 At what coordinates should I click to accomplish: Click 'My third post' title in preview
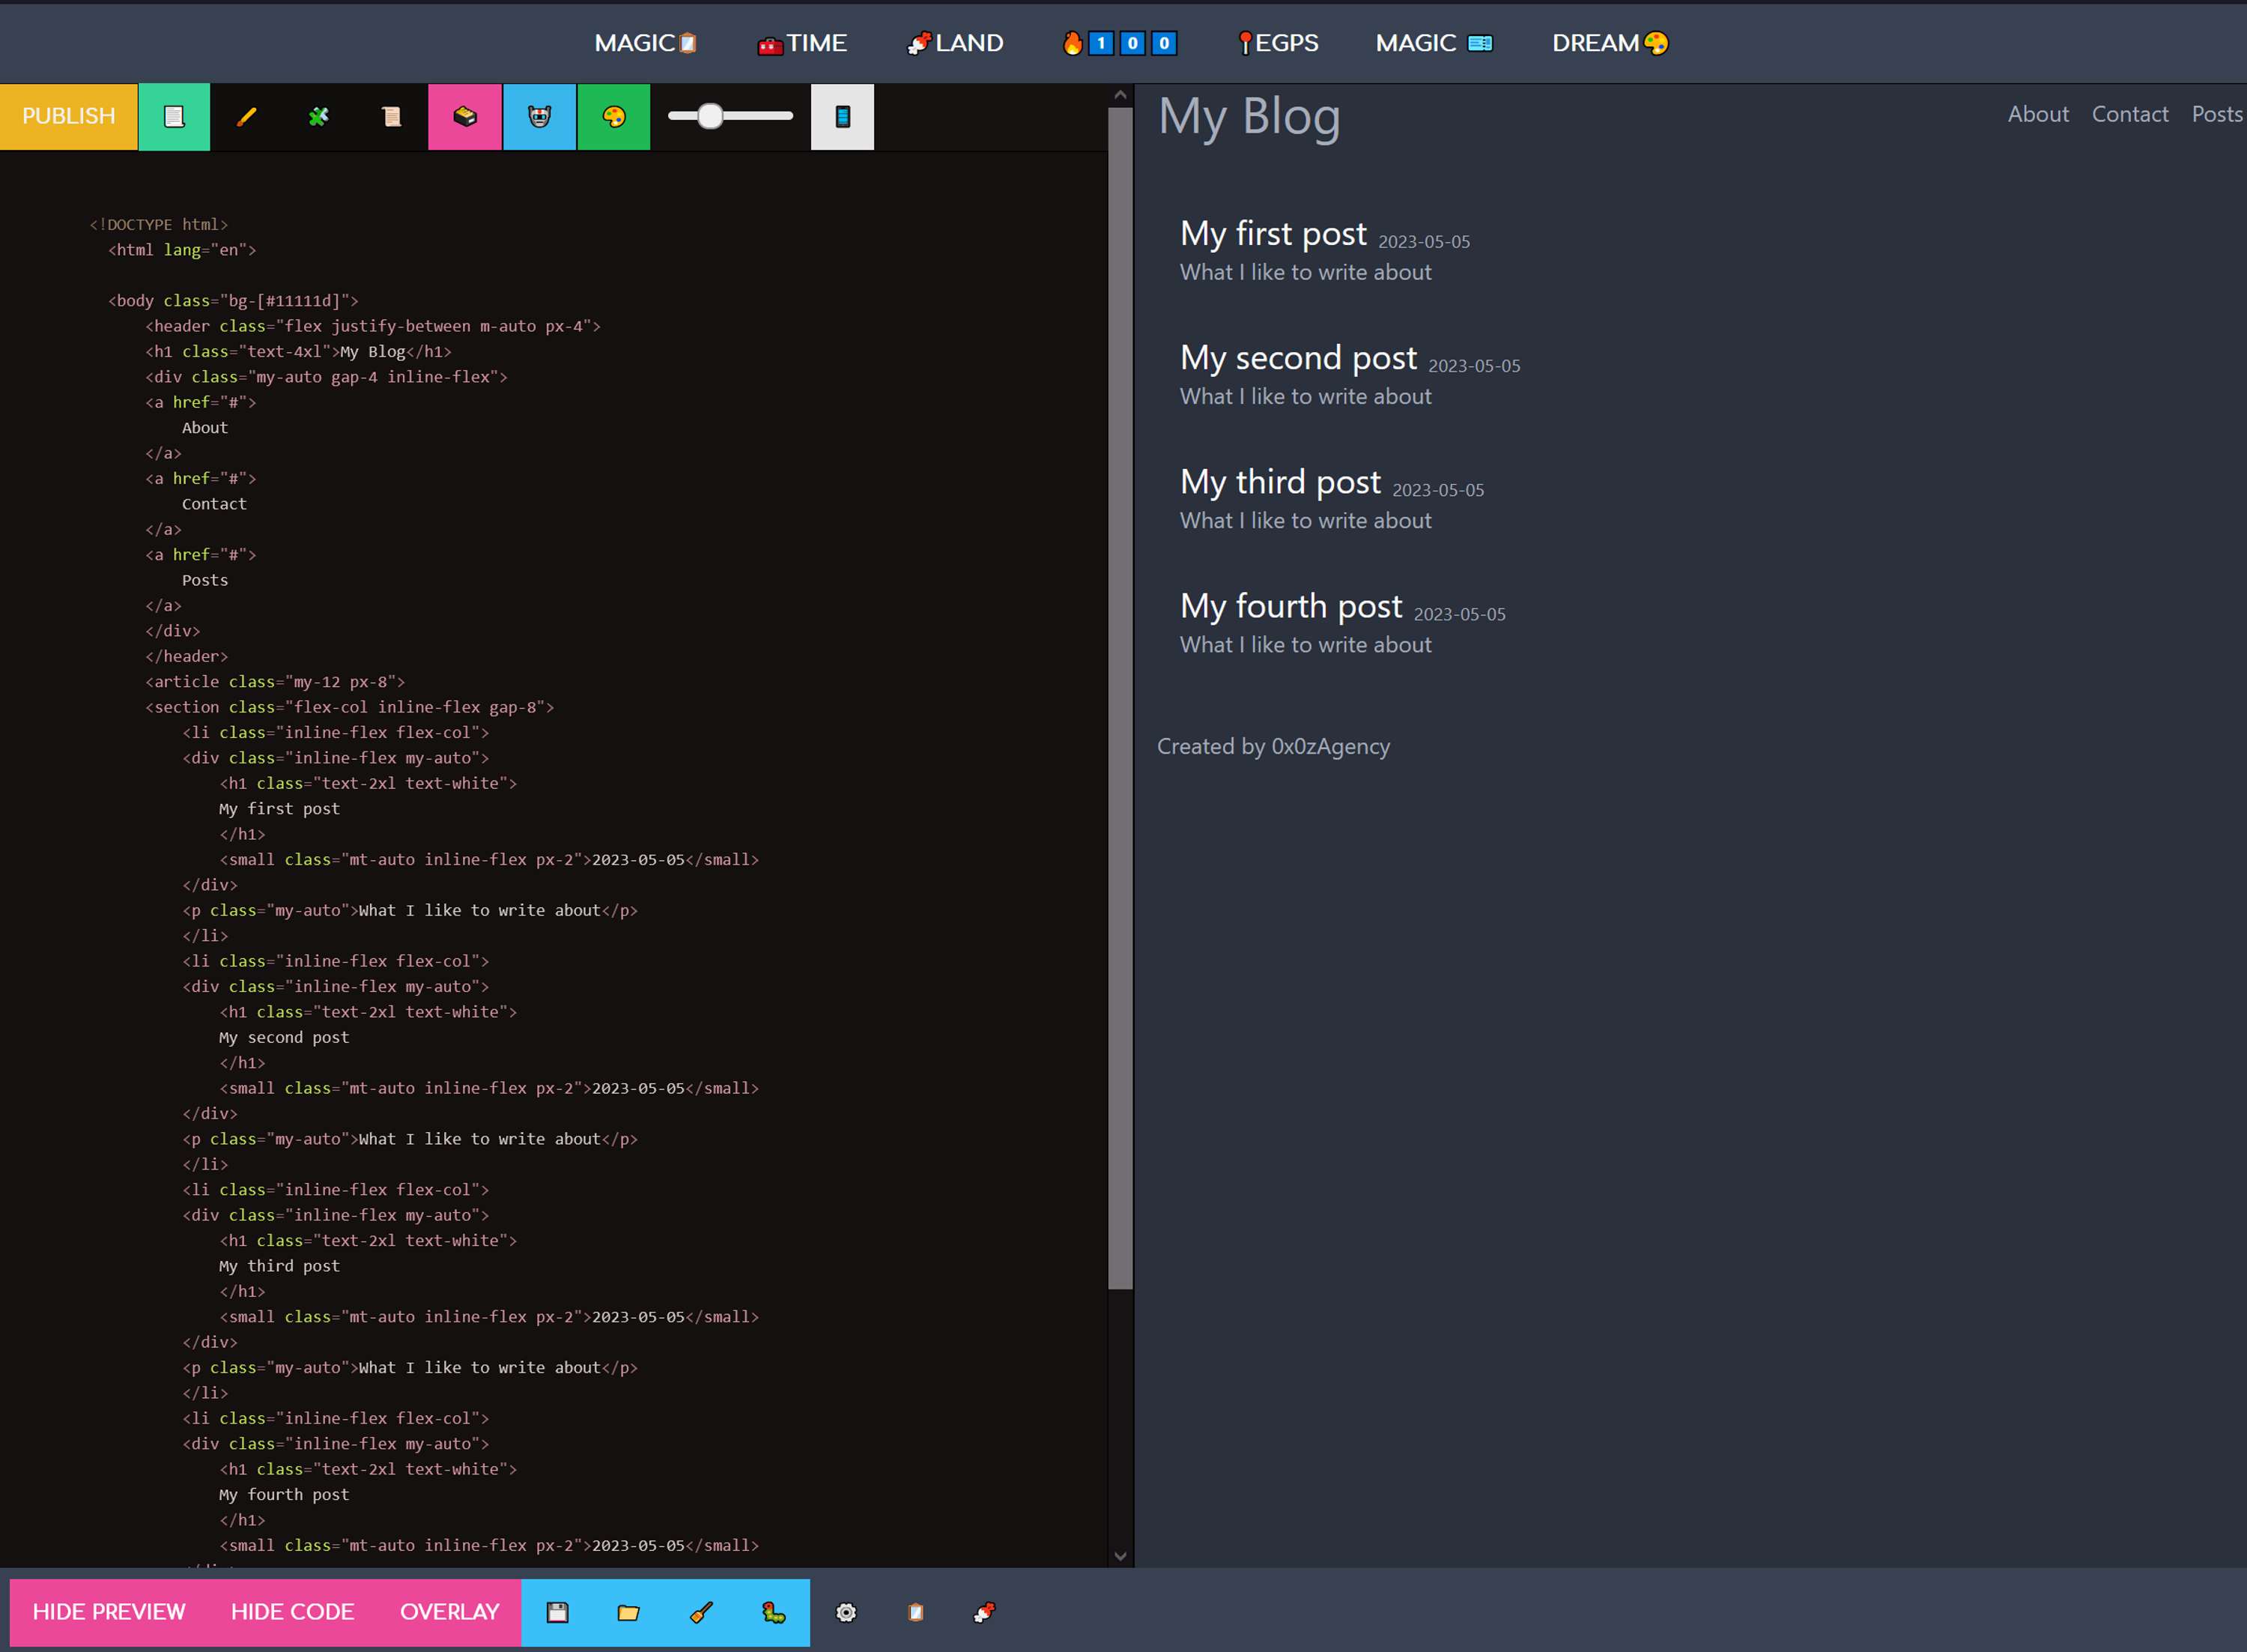1281,481
